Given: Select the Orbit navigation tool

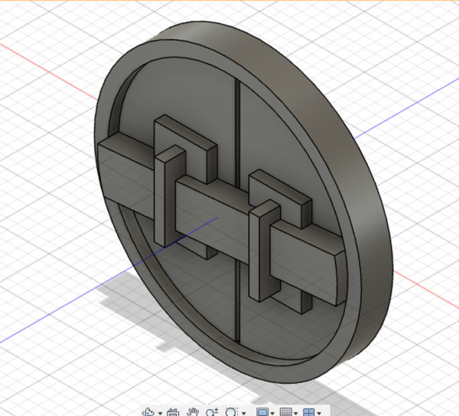Looking at the screenshot, I should pyautogui.click(x=148, y=412).
